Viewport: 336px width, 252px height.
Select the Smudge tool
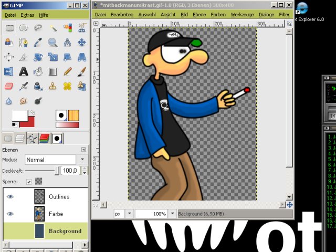[24, 101]
